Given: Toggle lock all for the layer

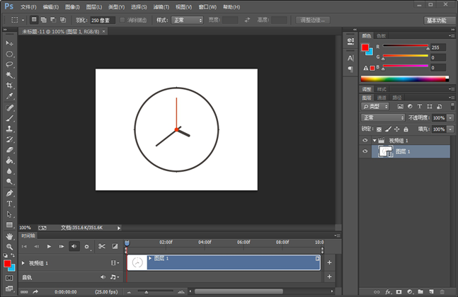Looking at the screenshot, I should click(x=406, y=129).
